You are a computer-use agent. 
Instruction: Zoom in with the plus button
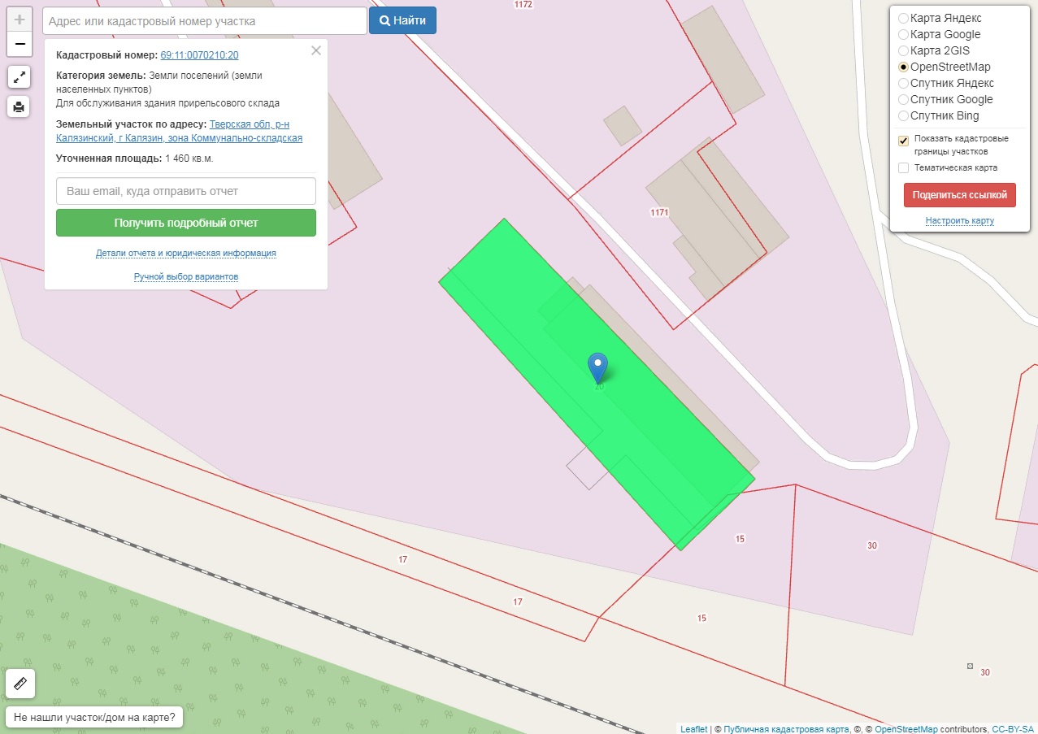point(20,20)
